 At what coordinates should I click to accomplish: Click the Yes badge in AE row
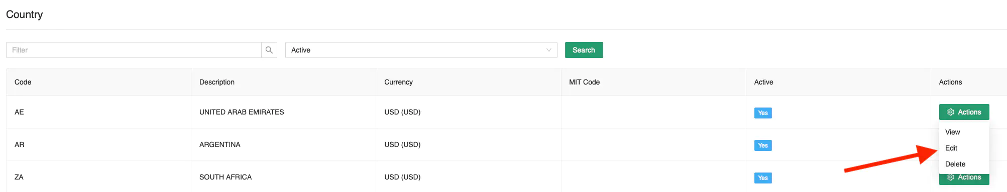pos(763,113)
